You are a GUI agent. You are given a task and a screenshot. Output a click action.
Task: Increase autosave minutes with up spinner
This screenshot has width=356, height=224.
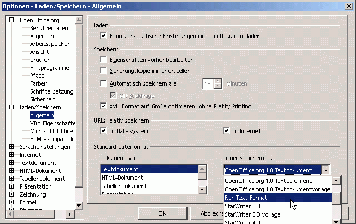(x=218, y=81)
